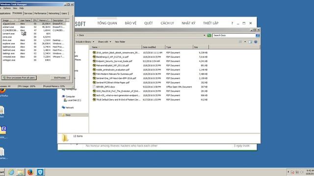Click Show processes from all users button
This screenshot has width=314, height=176.
[19, 78]
